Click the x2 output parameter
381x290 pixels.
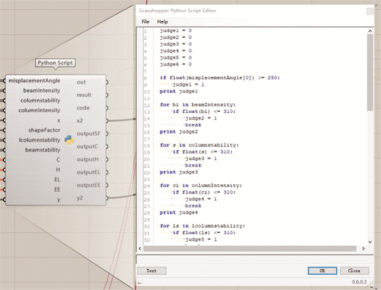(x=80, y=120)
